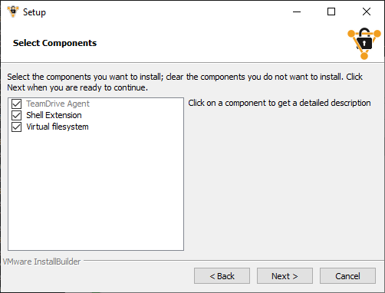Click the TeamDrive icon in the title bar
This screenshot has width=385, height=293.
(13, 12)
